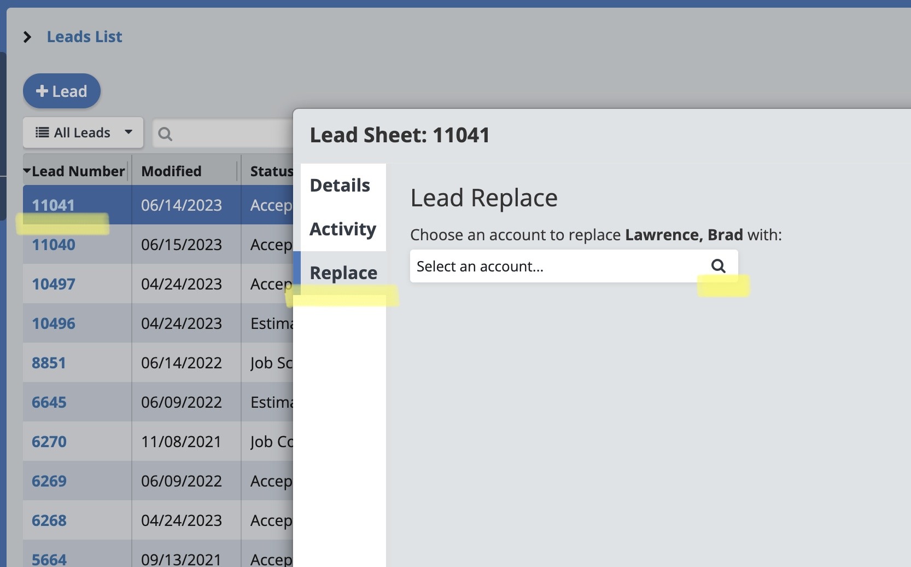
Task: Sort by the Modified column header
Action: click(171, 171)
